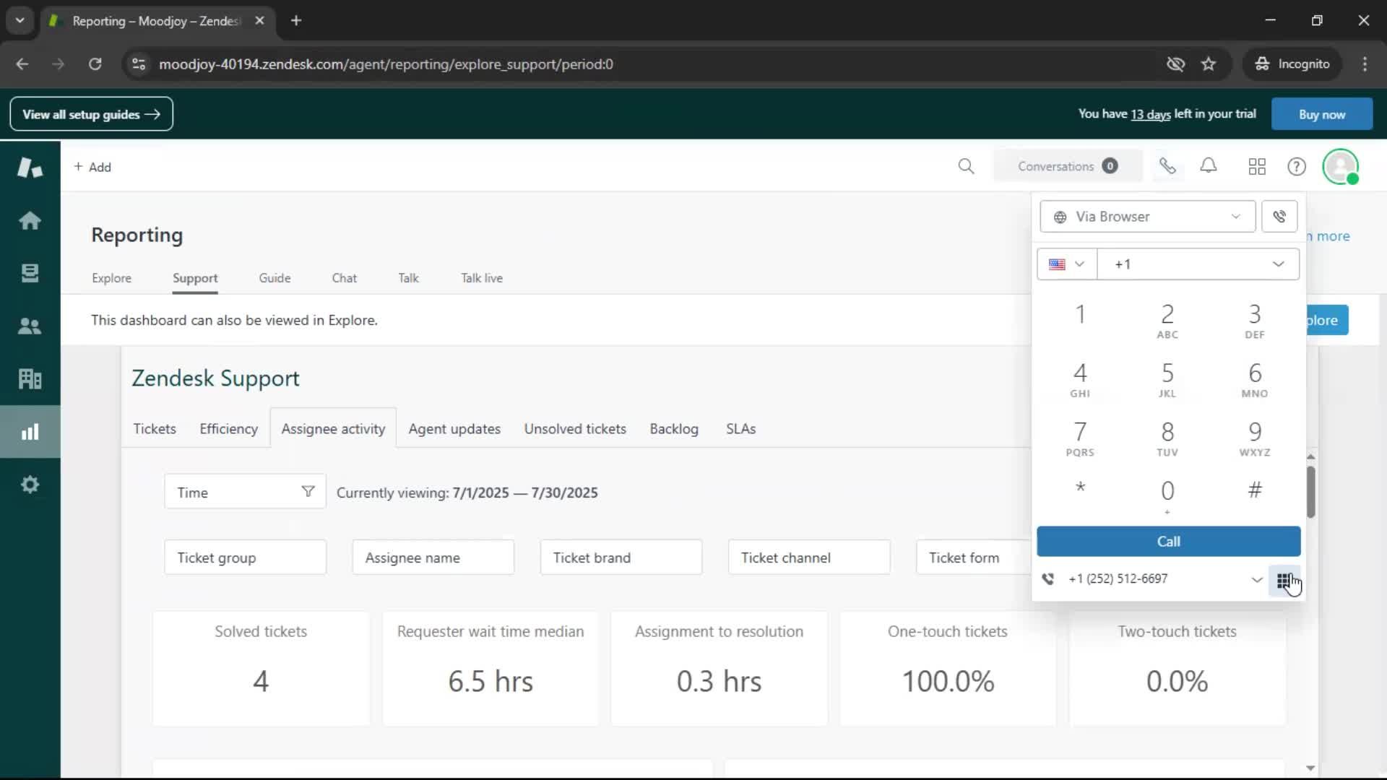Bookmark page with the star icon
The width and height of the screenshot is (1387, 780).
point(1209,64)
